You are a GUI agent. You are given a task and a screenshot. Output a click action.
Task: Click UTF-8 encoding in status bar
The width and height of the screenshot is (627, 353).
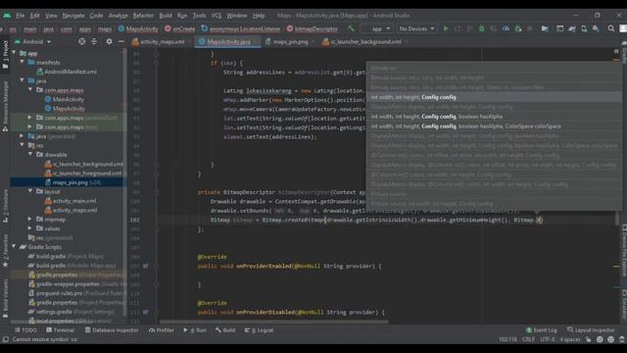coord(548,339)
